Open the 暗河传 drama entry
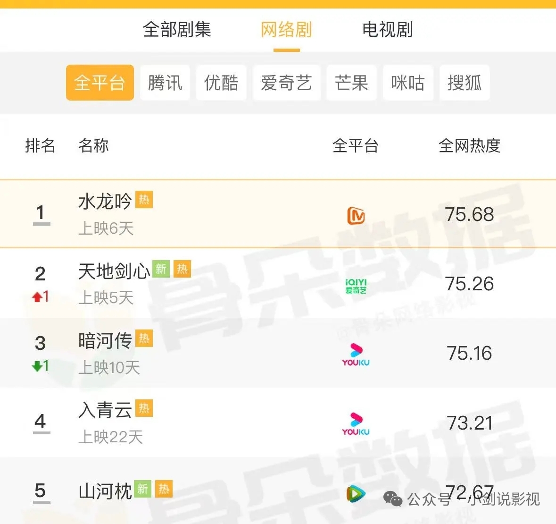This screenshot has height=524, width=556. click(x=105, y=340)
